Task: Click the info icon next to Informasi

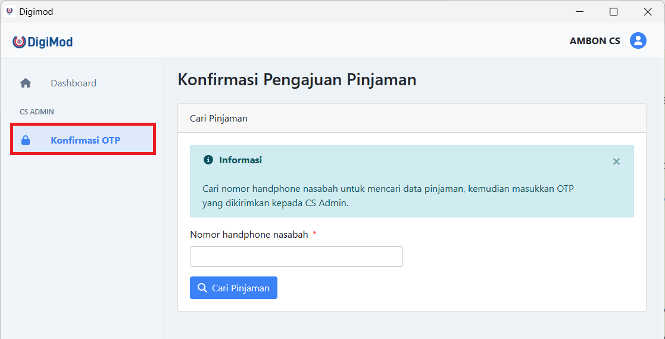Action: click(208, 160)
